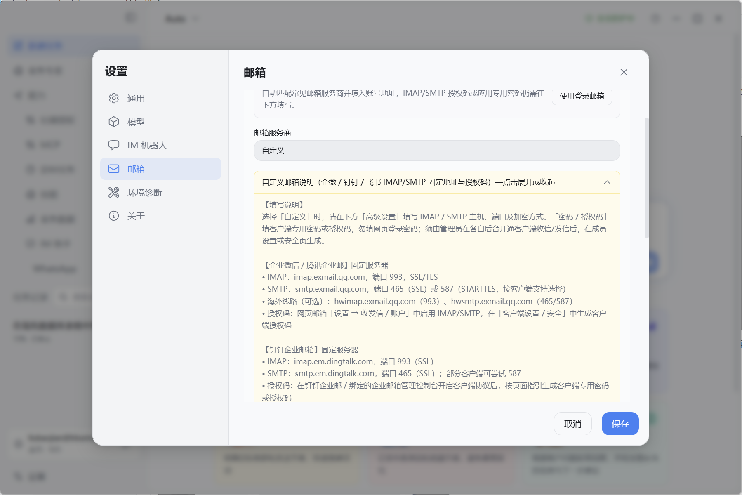Image resolution: width=742 pixels, height=495 pixels.
Task: Open the 邮箱服务商 dropdown showing 自定义
Action: click(x=437, y=151)
